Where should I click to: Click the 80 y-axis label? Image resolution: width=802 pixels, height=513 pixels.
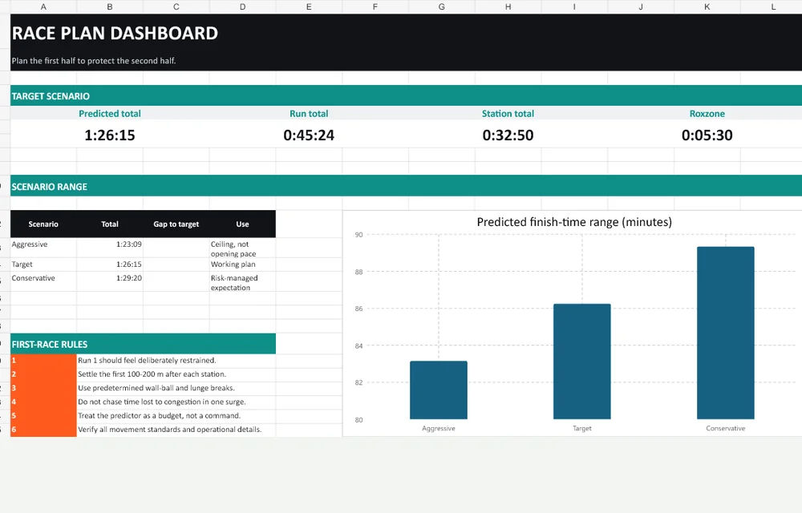pos(358,420)
